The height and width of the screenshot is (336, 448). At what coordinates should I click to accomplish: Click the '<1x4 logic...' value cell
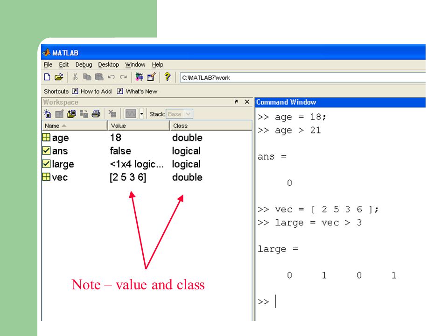pyautogui.click(x=137, y=164)
